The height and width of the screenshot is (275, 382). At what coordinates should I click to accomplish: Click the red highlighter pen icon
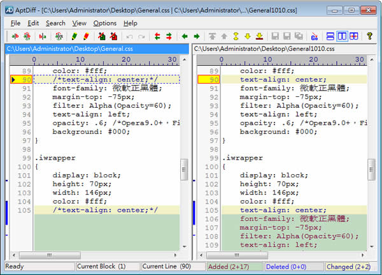(85, 36)
